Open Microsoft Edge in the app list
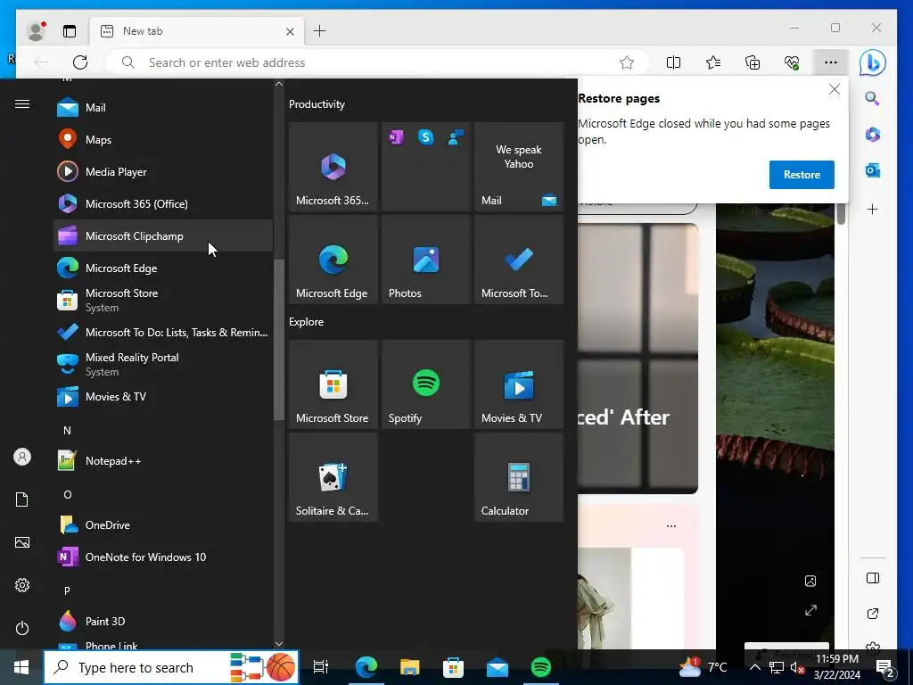Image resolution: width=913 pixels, height=685 pixels. coord(162,268)
